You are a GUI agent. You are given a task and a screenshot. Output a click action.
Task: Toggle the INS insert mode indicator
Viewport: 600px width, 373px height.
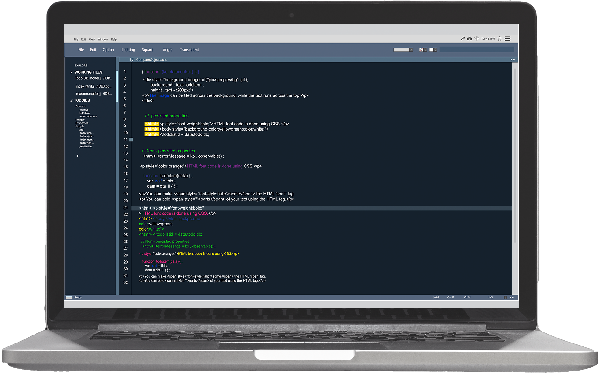click(x=491, y=297)
